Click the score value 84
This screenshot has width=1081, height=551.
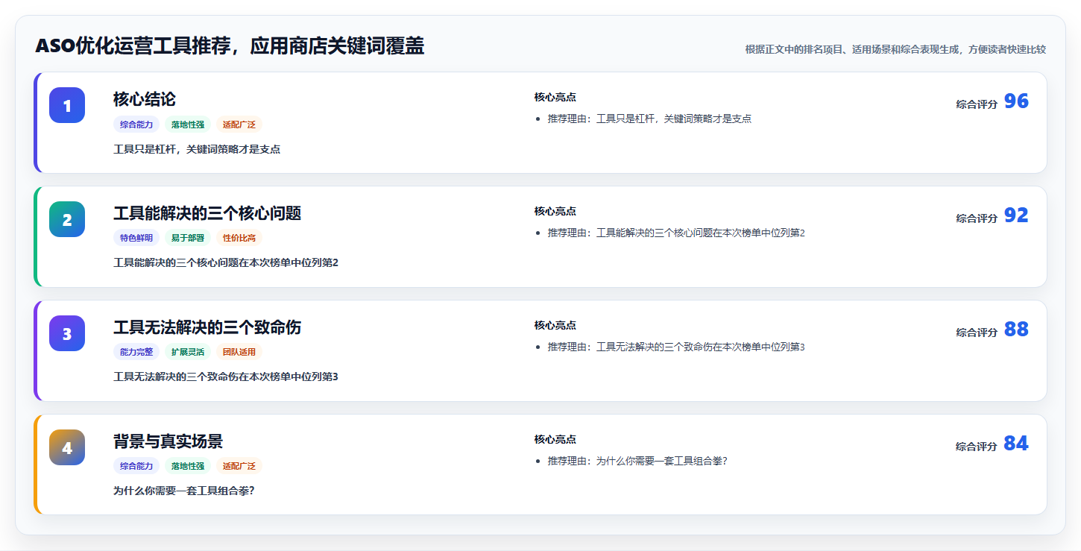coord(1016,444)
